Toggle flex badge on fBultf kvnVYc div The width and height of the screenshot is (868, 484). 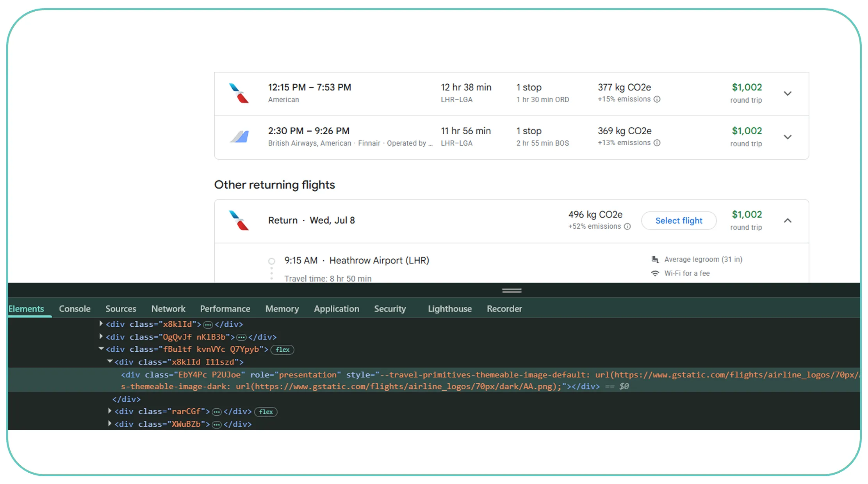click(x=282, y=350)
